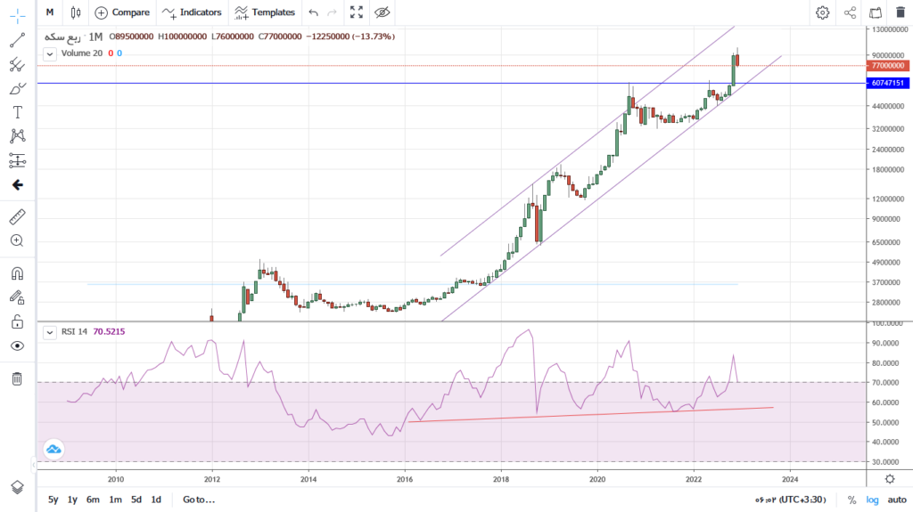Open the candlestick chart style menu
Image resolution: width=913 pixels, height=512 pixels.
tap(76, 12)
